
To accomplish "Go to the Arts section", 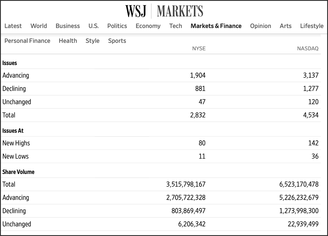I will pyautogui.click(x=285, y=26).
